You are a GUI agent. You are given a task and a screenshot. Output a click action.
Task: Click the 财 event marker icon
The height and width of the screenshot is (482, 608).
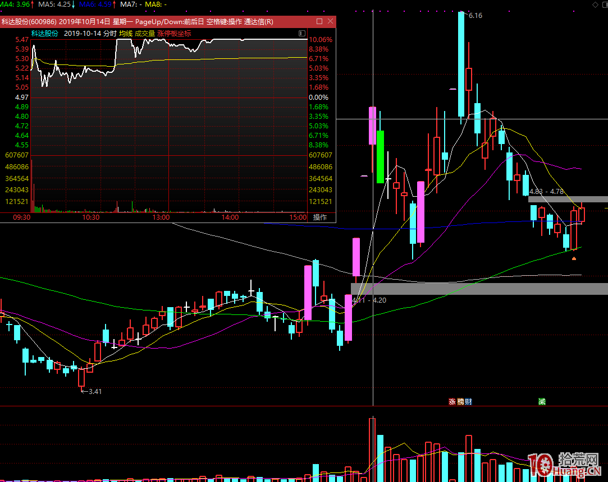coord(468,401)
